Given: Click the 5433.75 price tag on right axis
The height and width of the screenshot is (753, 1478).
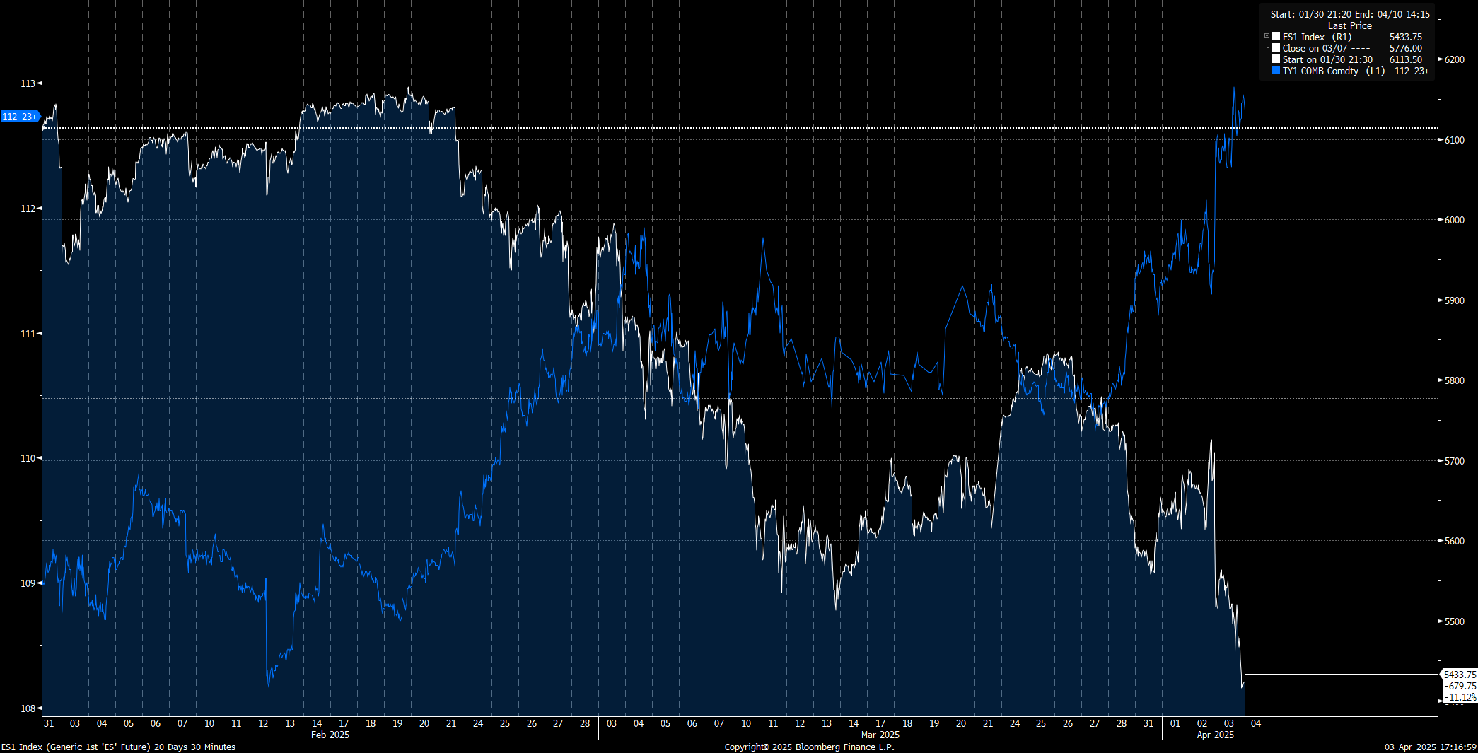Looking at the screenshot, I should click(x=1460, y=675).
